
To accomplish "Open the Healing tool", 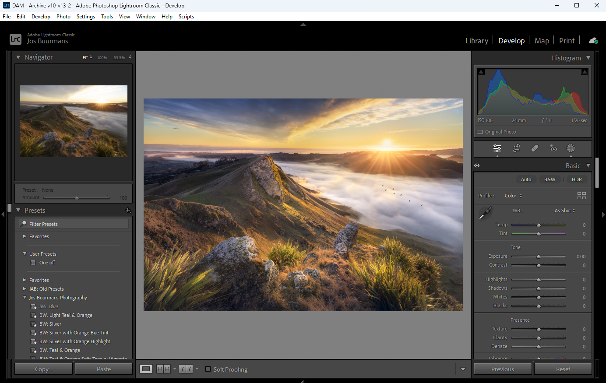I will 534,148.
